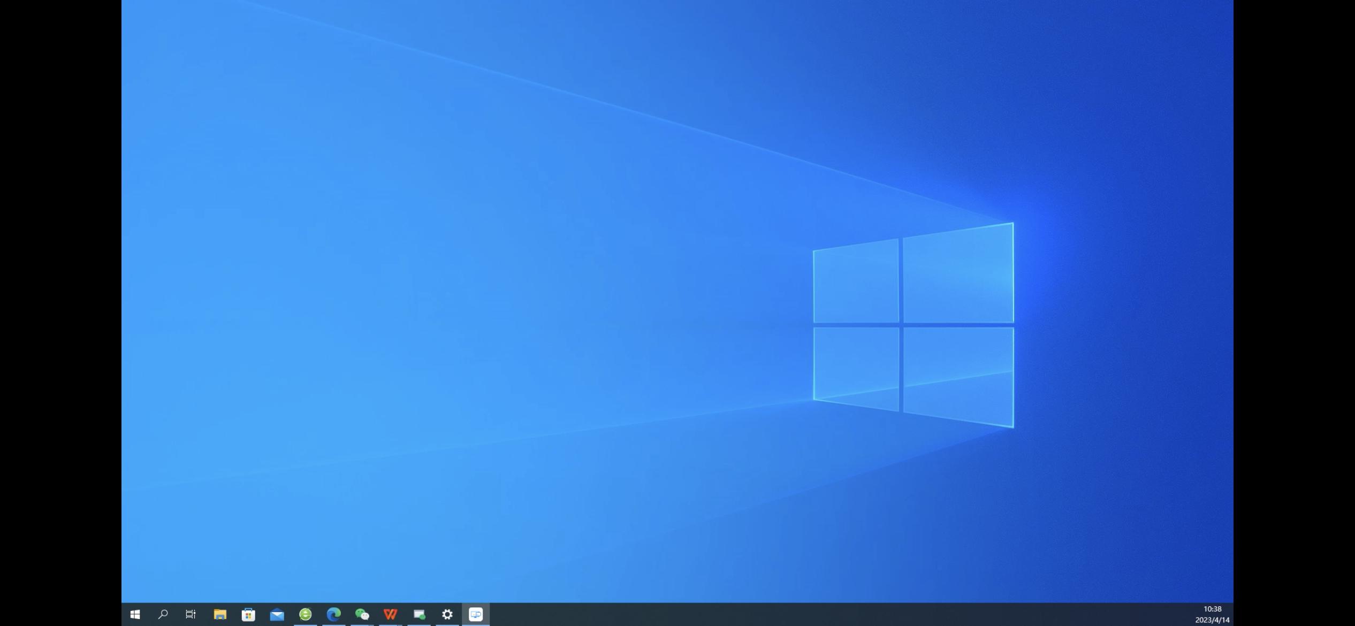The height and width of the screenshot is (626, 1355).
Task: Open the Microsoft Store taskbar icon
Action: pos(248,614)
